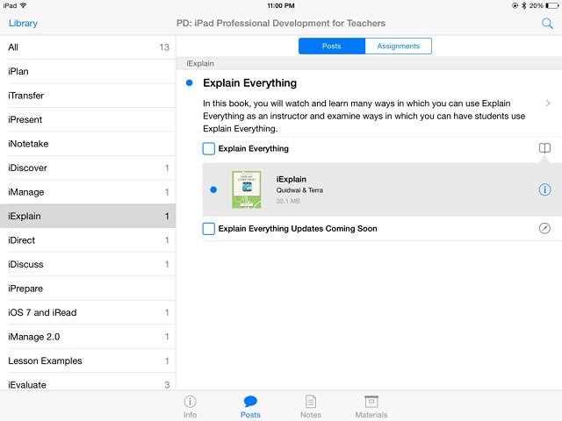The height and width of the screenshot is (421, 562).
Task: Open the iExplain book cover thumbnail
Action: pos(246,189)
